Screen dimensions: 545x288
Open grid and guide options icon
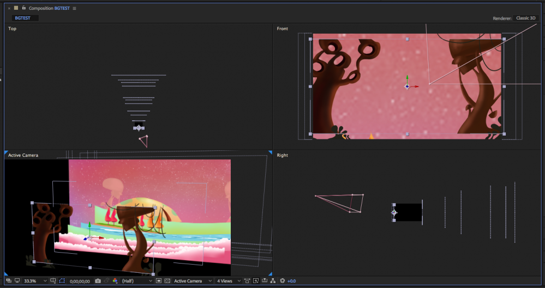tap(53, 281)
